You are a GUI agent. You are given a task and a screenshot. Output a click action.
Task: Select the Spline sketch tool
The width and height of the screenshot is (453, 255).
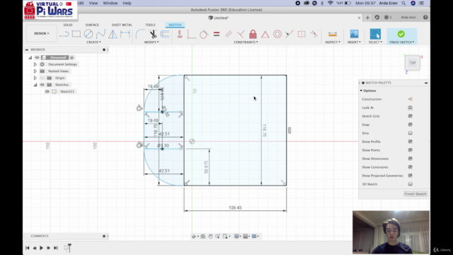coord(101,34)
